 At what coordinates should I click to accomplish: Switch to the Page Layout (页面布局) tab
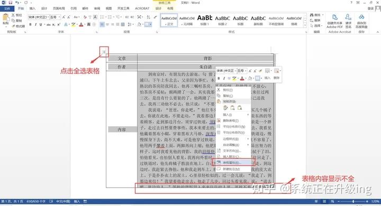point(59,8)
